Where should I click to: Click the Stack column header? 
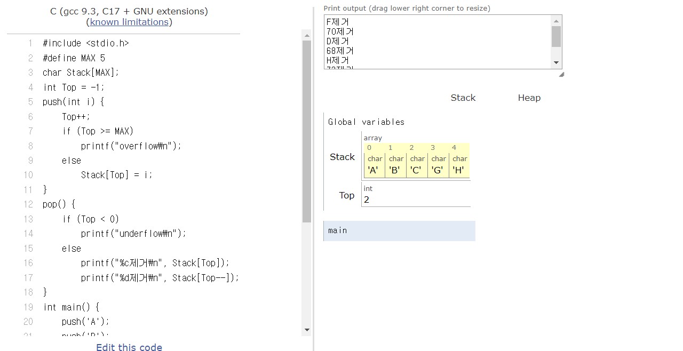(x=463, y=98)
